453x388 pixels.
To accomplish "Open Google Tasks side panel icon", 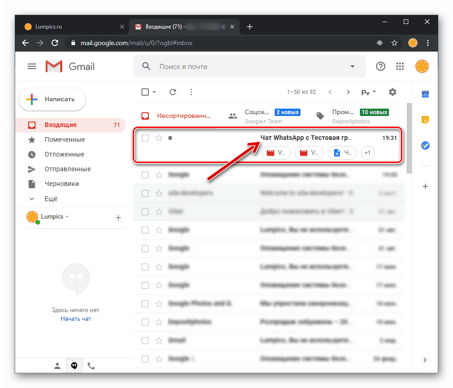I will [425, 145].
